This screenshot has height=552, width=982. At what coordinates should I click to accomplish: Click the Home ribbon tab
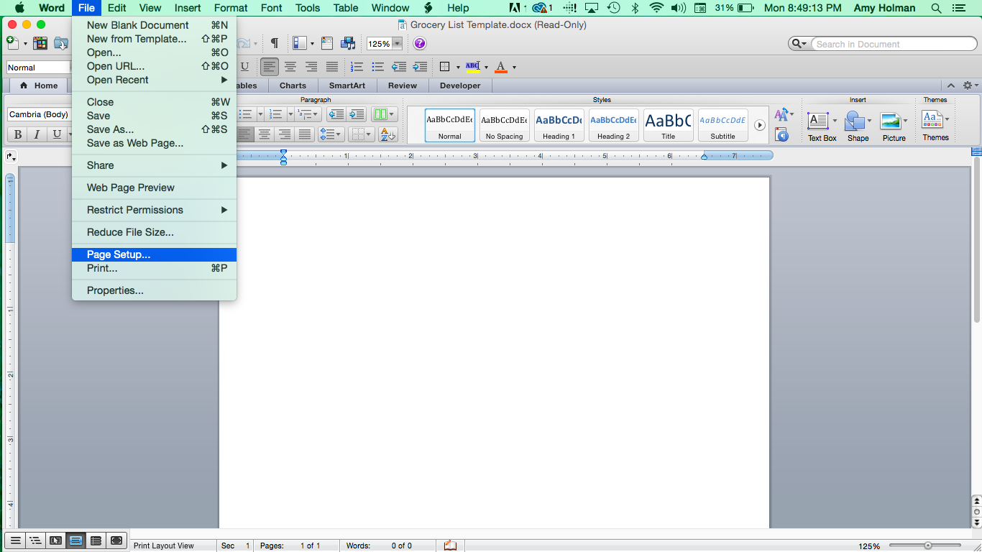point(39,86)
